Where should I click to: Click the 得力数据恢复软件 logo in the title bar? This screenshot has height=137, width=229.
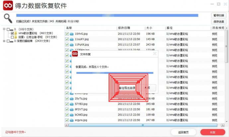click(x=8, y=6)
